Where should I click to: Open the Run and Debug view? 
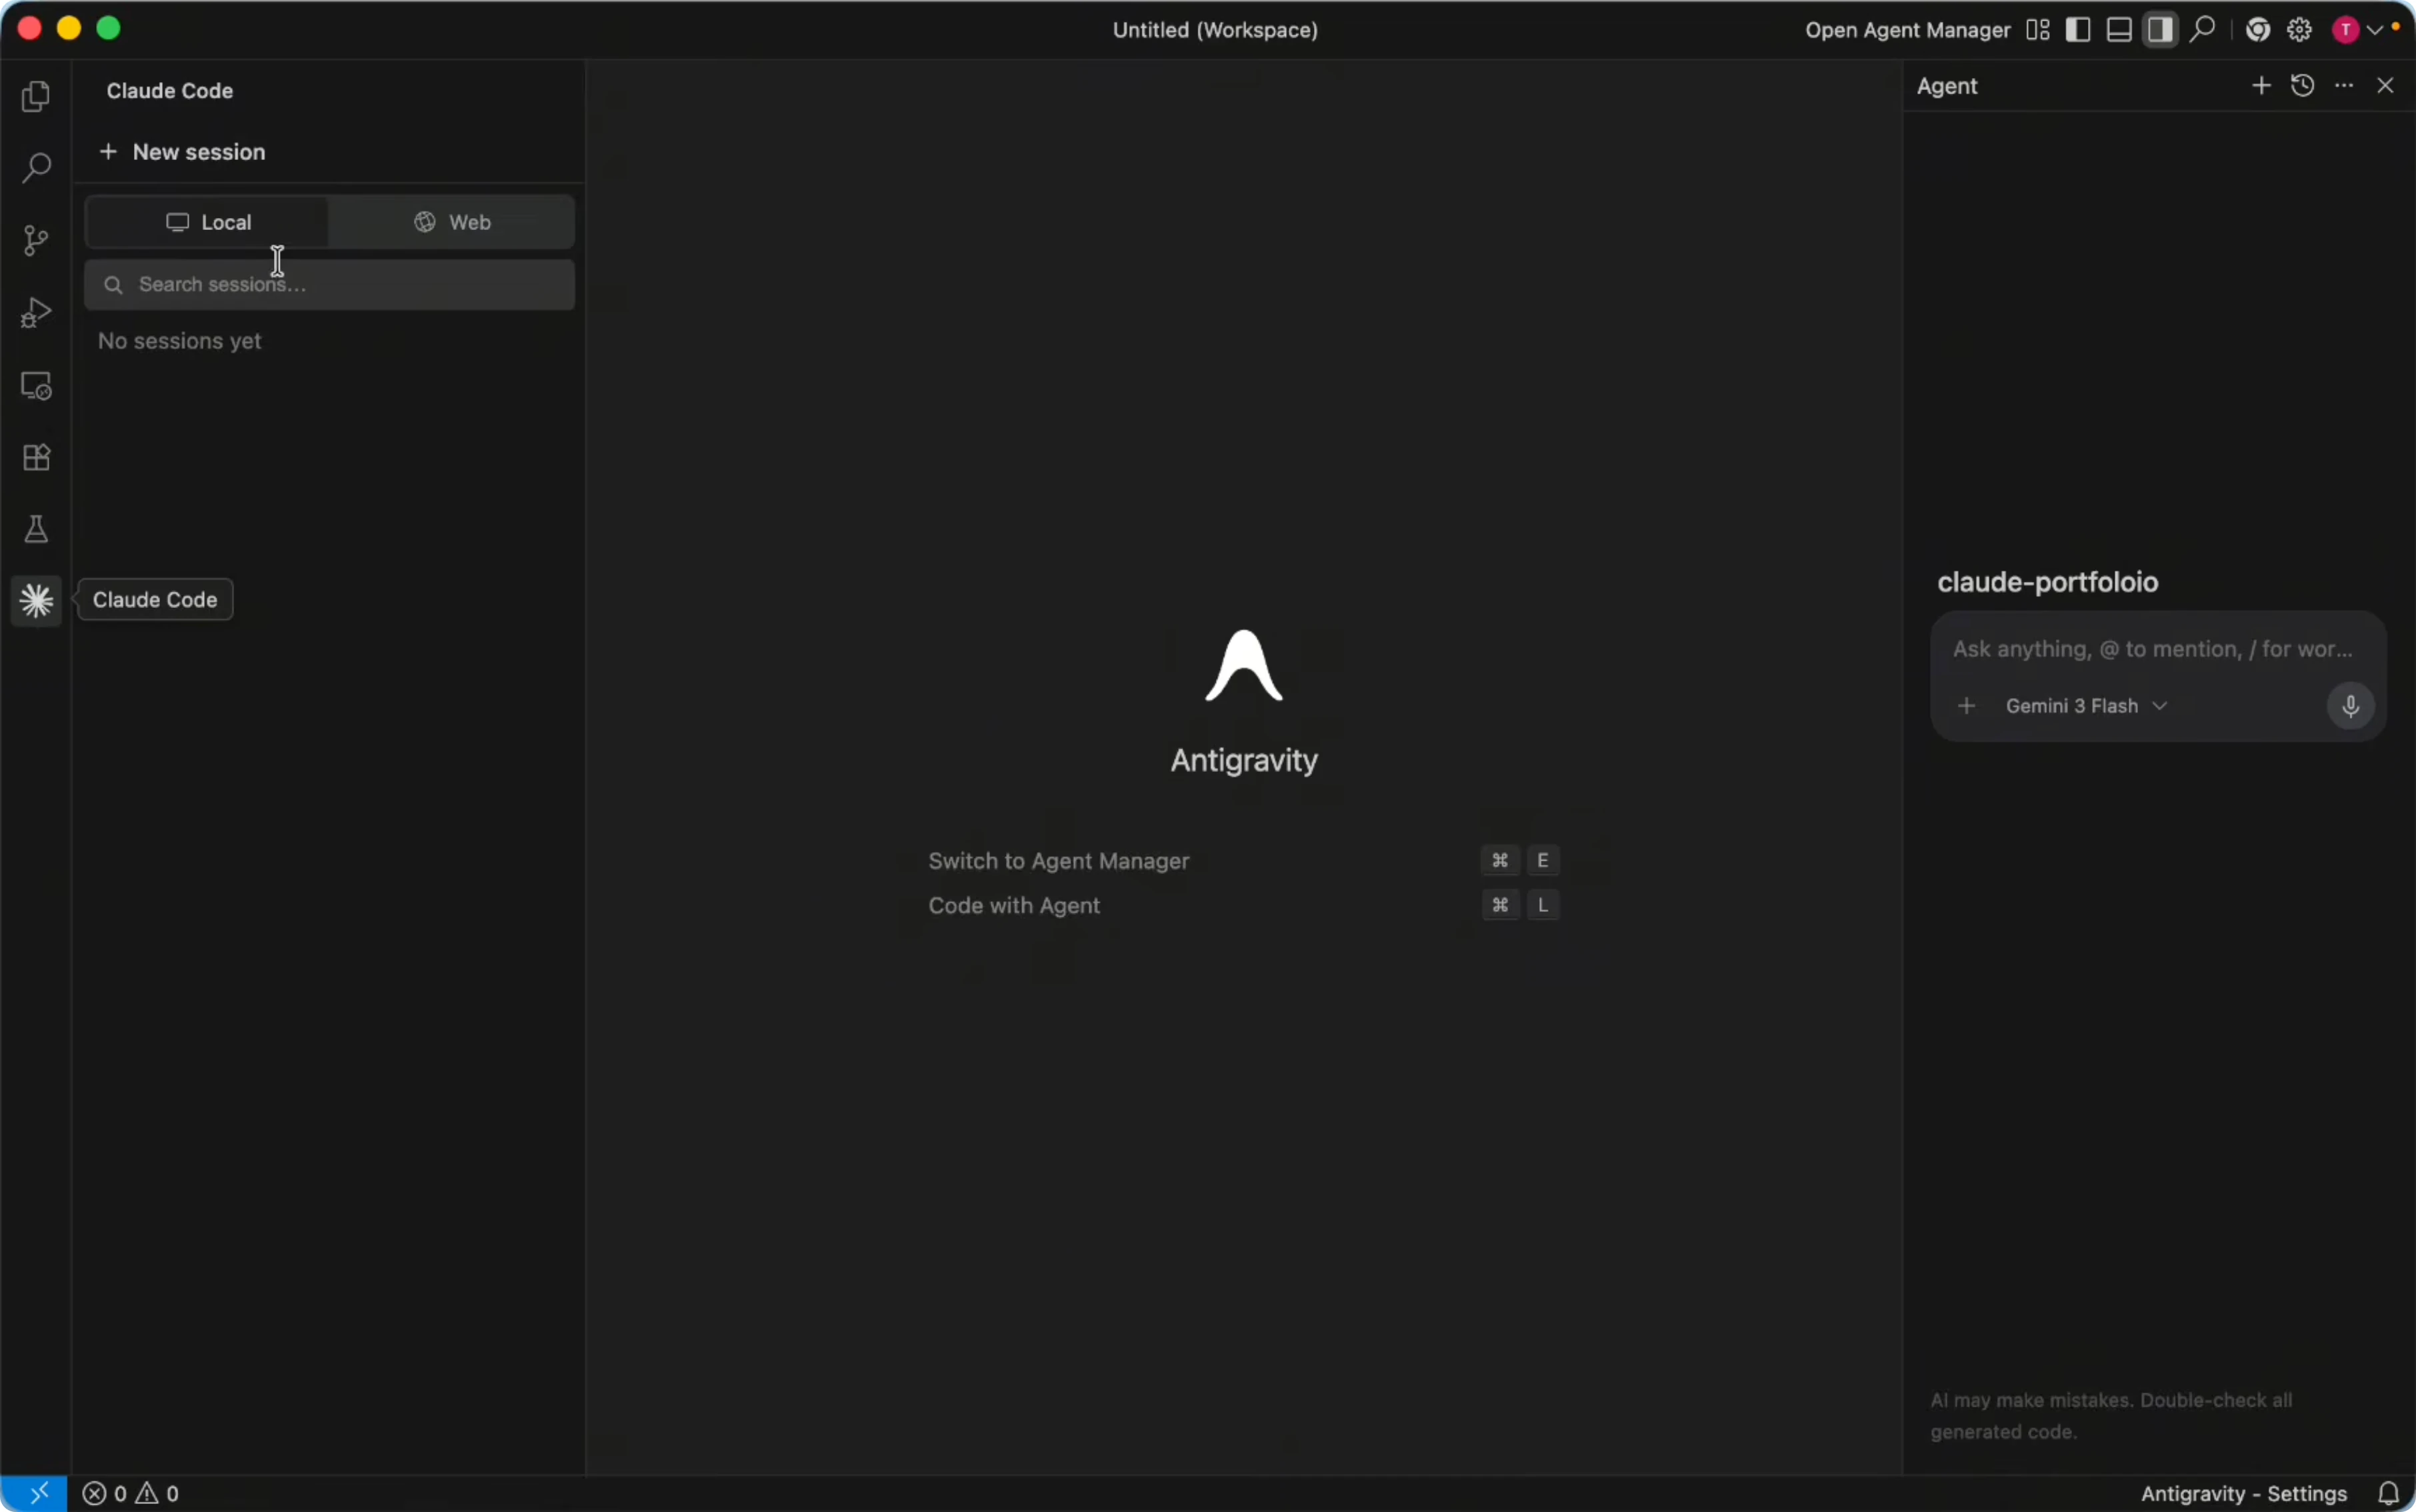(36, 313)
